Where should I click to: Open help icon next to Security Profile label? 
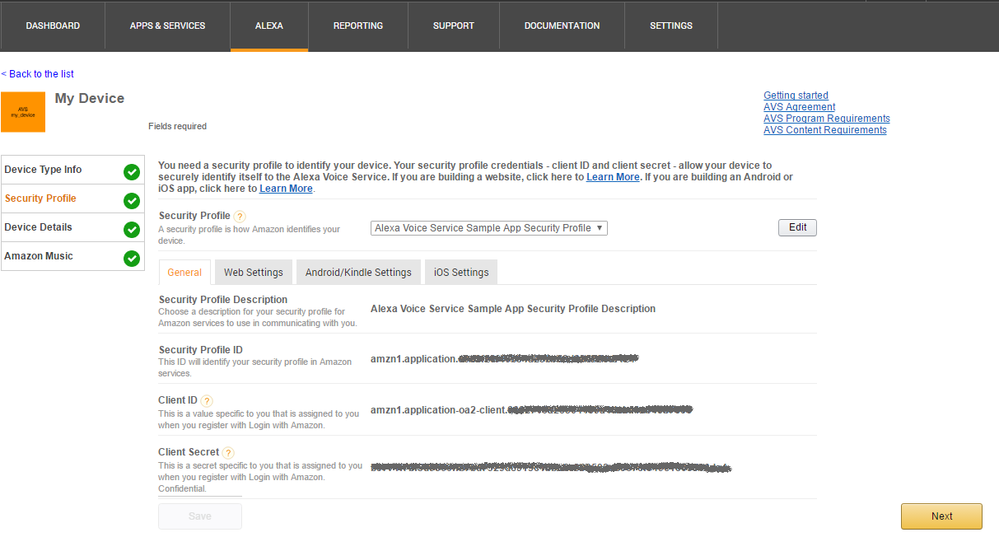pyautogui.click(x=240, y=217)
